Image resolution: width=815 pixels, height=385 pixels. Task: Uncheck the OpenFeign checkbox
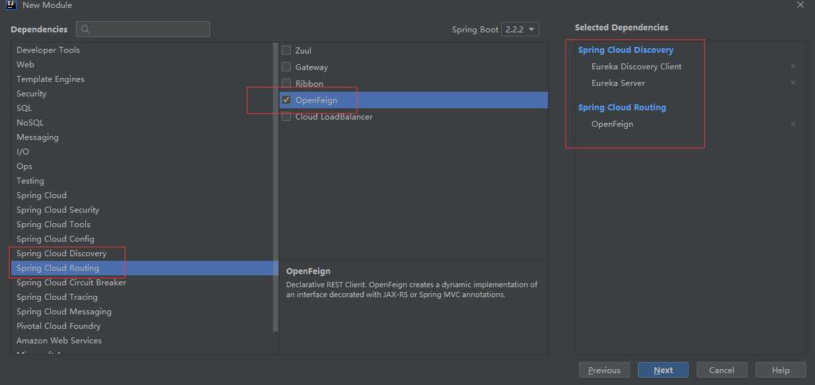click(x=286, y=100)
